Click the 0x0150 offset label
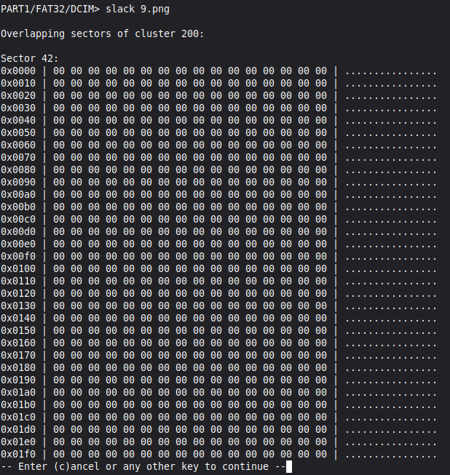The height and width of the screenshot is (475, 450). pos(18,330)
